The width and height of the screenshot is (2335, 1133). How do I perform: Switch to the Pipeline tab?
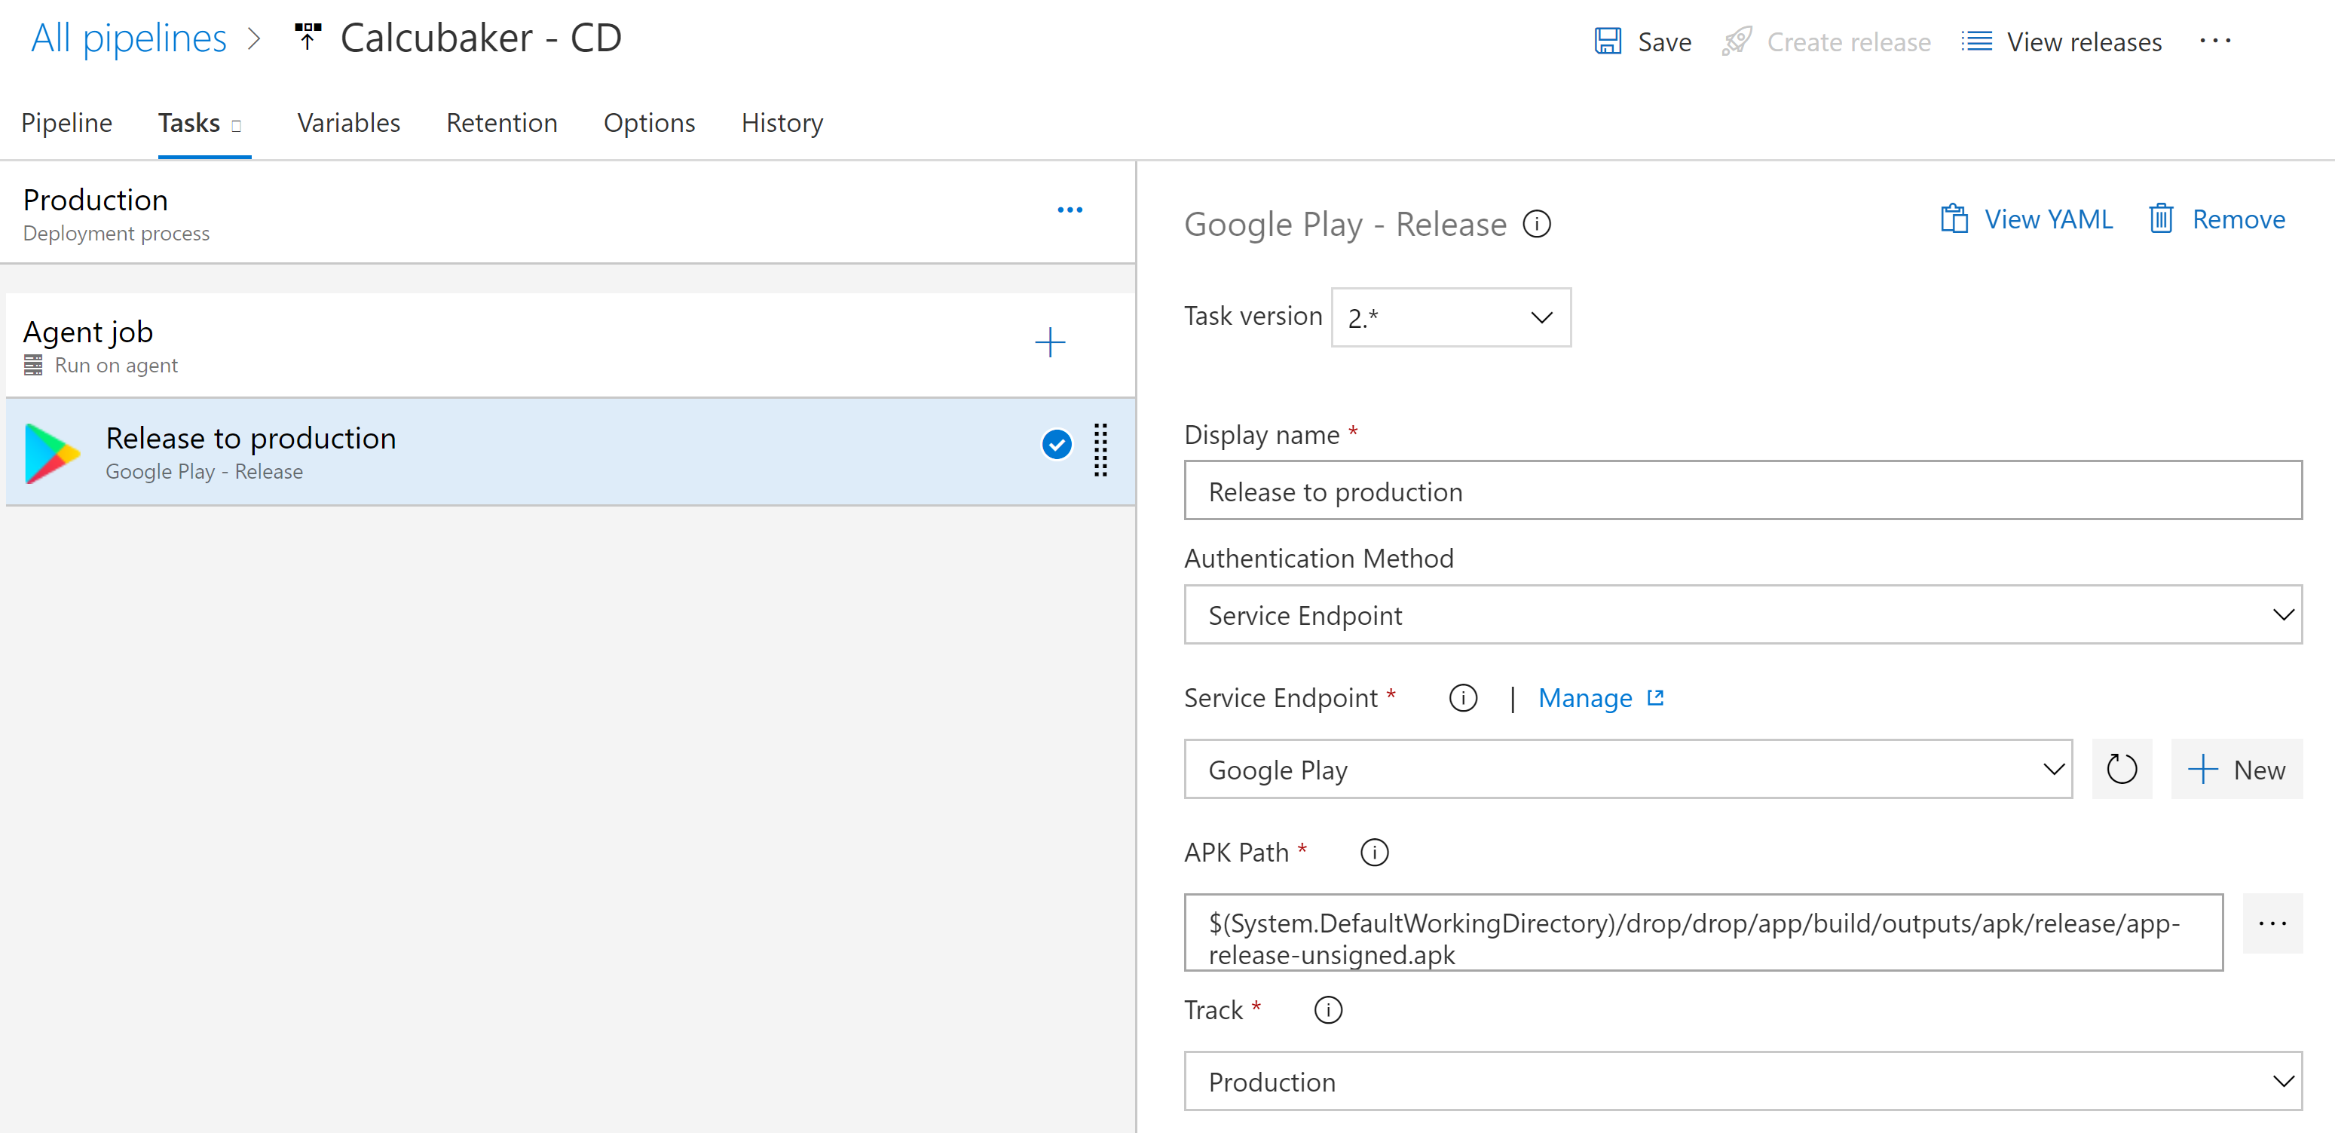click(66, 124)
